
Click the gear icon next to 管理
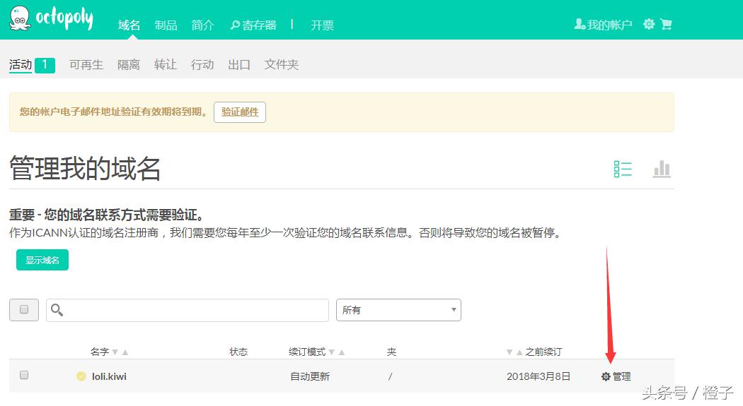[x=606, y=376]
